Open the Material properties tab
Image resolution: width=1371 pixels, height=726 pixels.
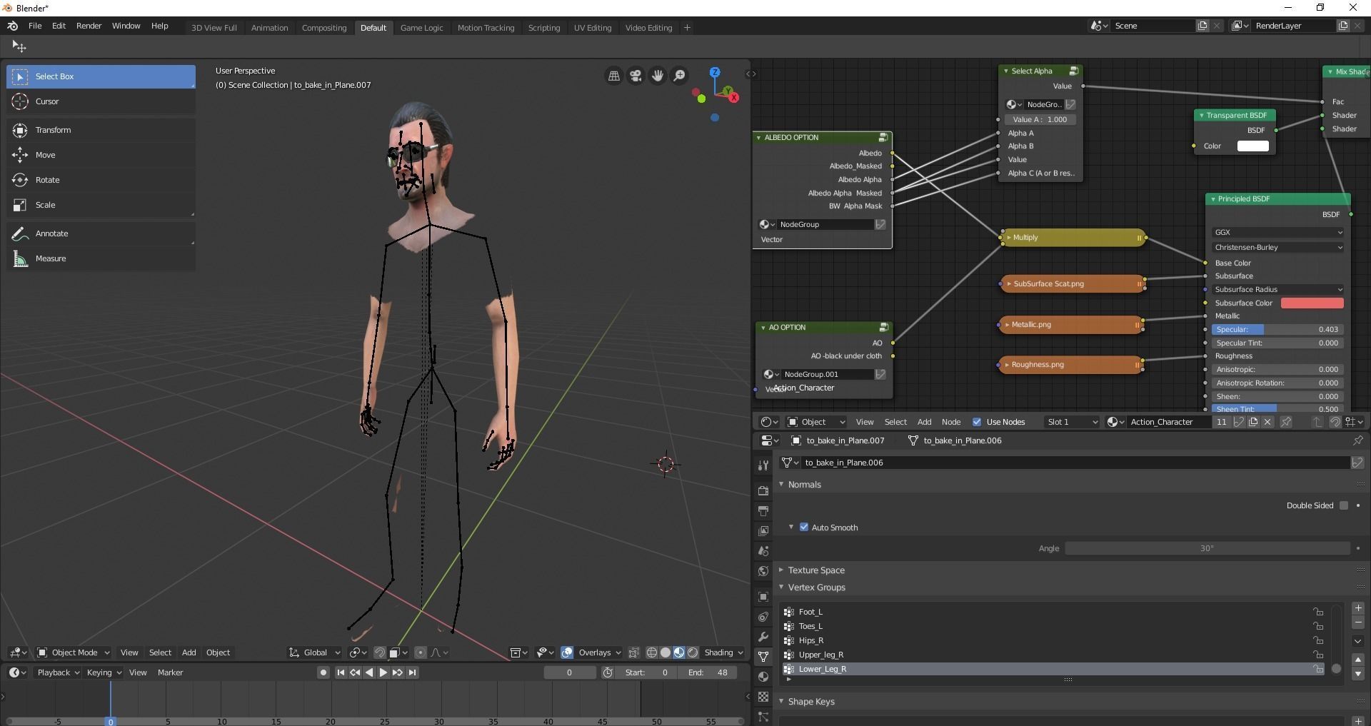pyautogui.click(x=763, y=677)
